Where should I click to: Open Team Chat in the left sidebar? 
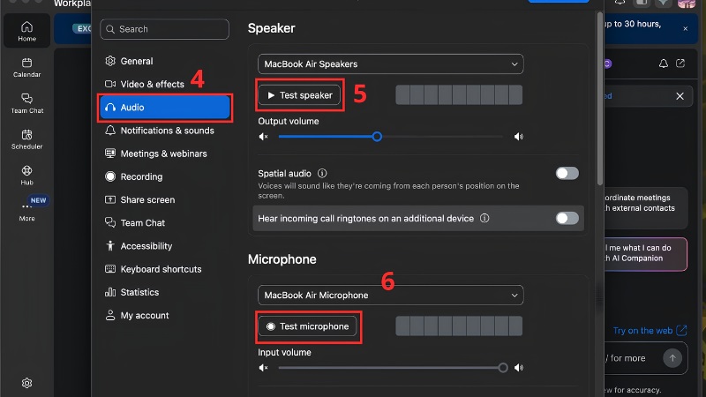pos(27,103)
